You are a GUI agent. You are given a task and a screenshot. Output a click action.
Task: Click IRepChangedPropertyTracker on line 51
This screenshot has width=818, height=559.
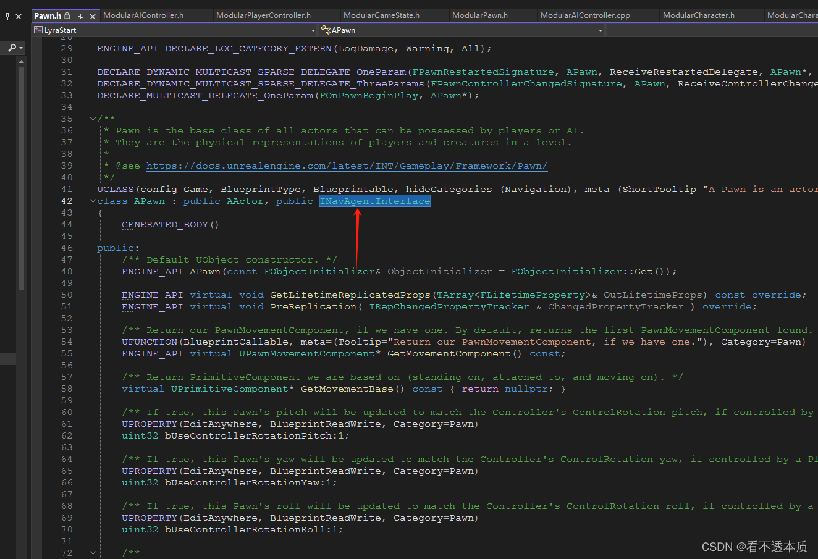449,306
